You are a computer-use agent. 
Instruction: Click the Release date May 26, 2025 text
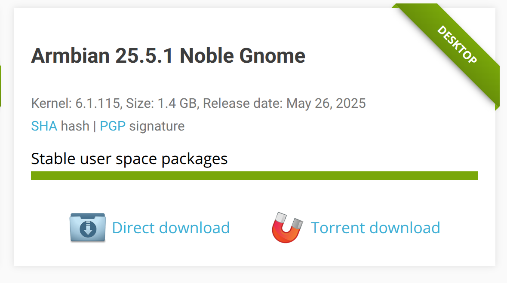coord(284,103)
